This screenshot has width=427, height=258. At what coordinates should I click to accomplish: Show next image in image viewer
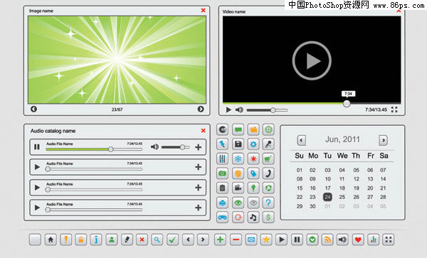point(201,109)
